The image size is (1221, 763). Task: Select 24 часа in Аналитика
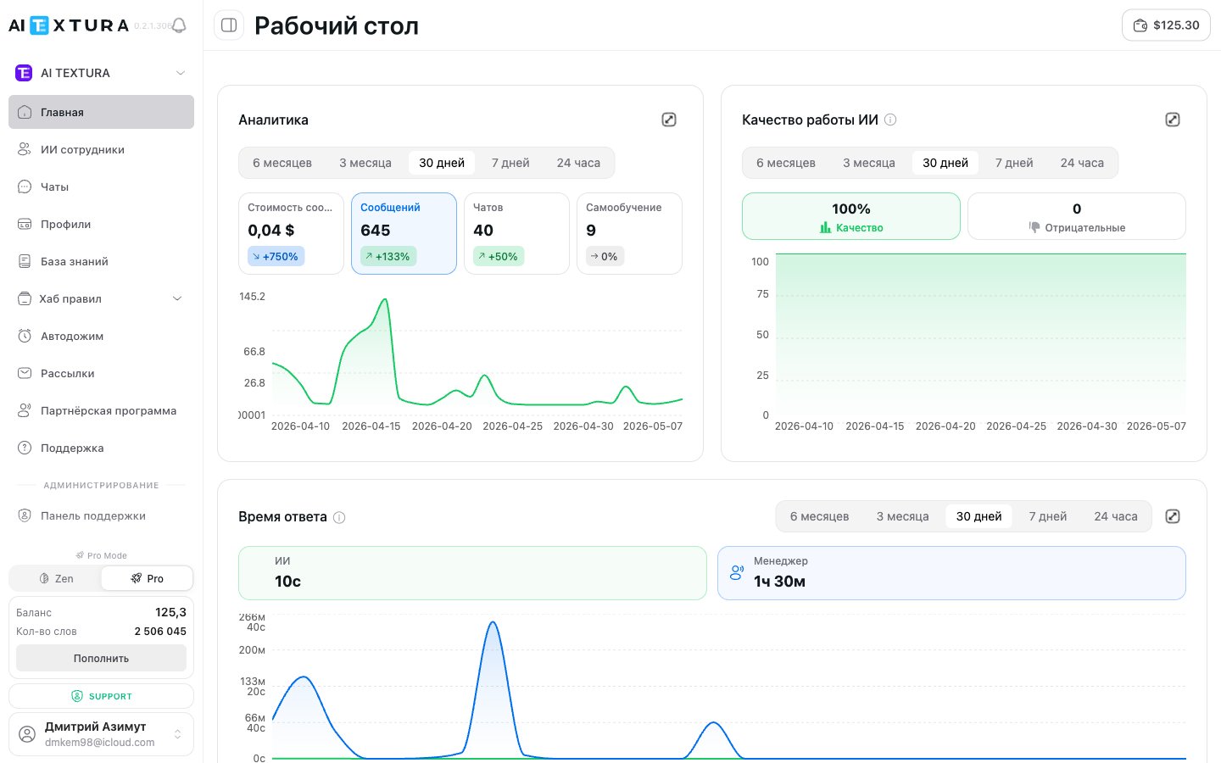click(578, 163)
